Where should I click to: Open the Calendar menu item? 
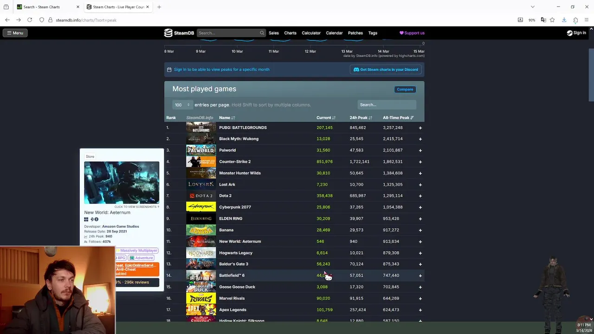334,33
